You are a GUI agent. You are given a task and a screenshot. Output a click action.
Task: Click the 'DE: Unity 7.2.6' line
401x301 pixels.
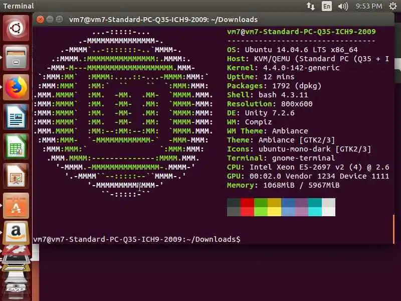[x=261, y=113]
